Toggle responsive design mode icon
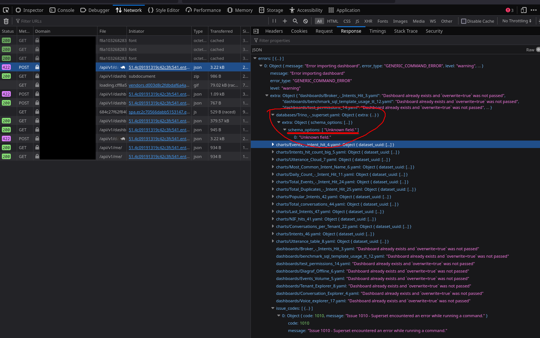 (x=524, y=10)
